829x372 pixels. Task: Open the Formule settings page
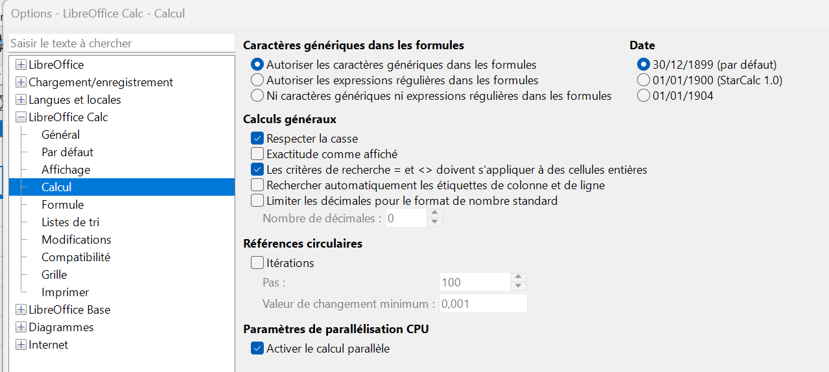tap(63, 205)
